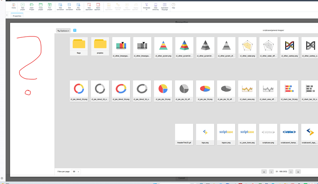The height and width of the screenshot is (184, 318).
Task: Open the flags folder
Action: pyautogui.click(x=79, y=46)
